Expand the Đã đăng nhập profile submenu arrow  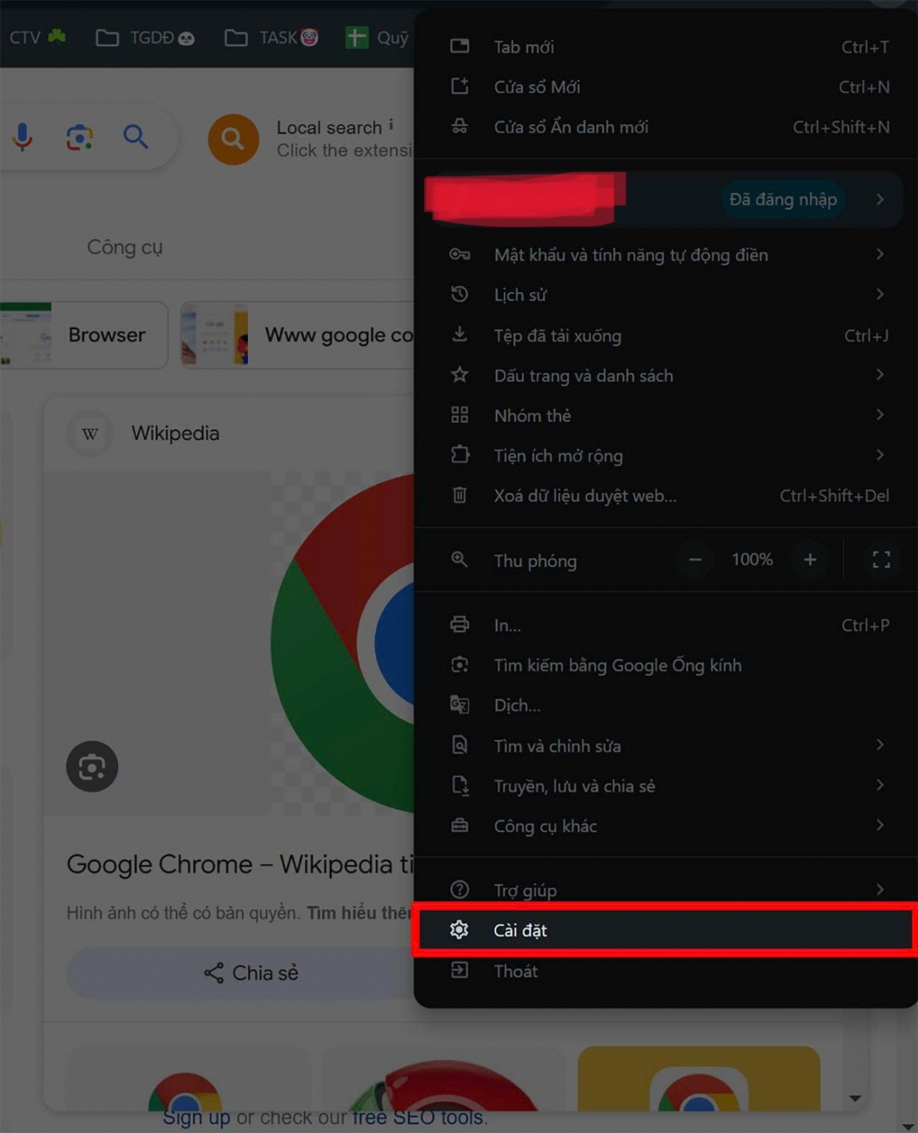point(880,199)
